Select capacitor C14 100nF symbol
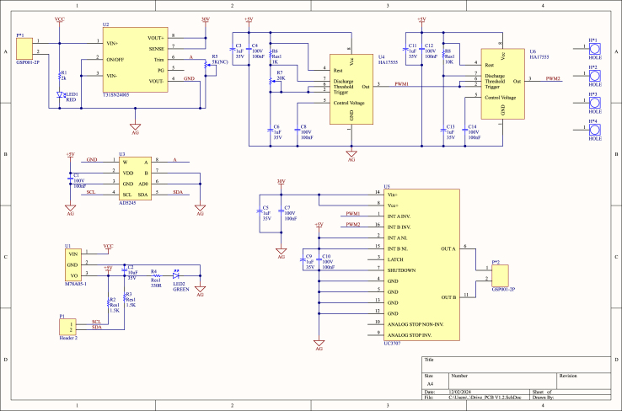 tap(465, 130)
